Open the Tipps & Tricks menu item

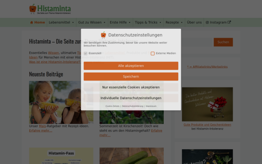point(148,22)
